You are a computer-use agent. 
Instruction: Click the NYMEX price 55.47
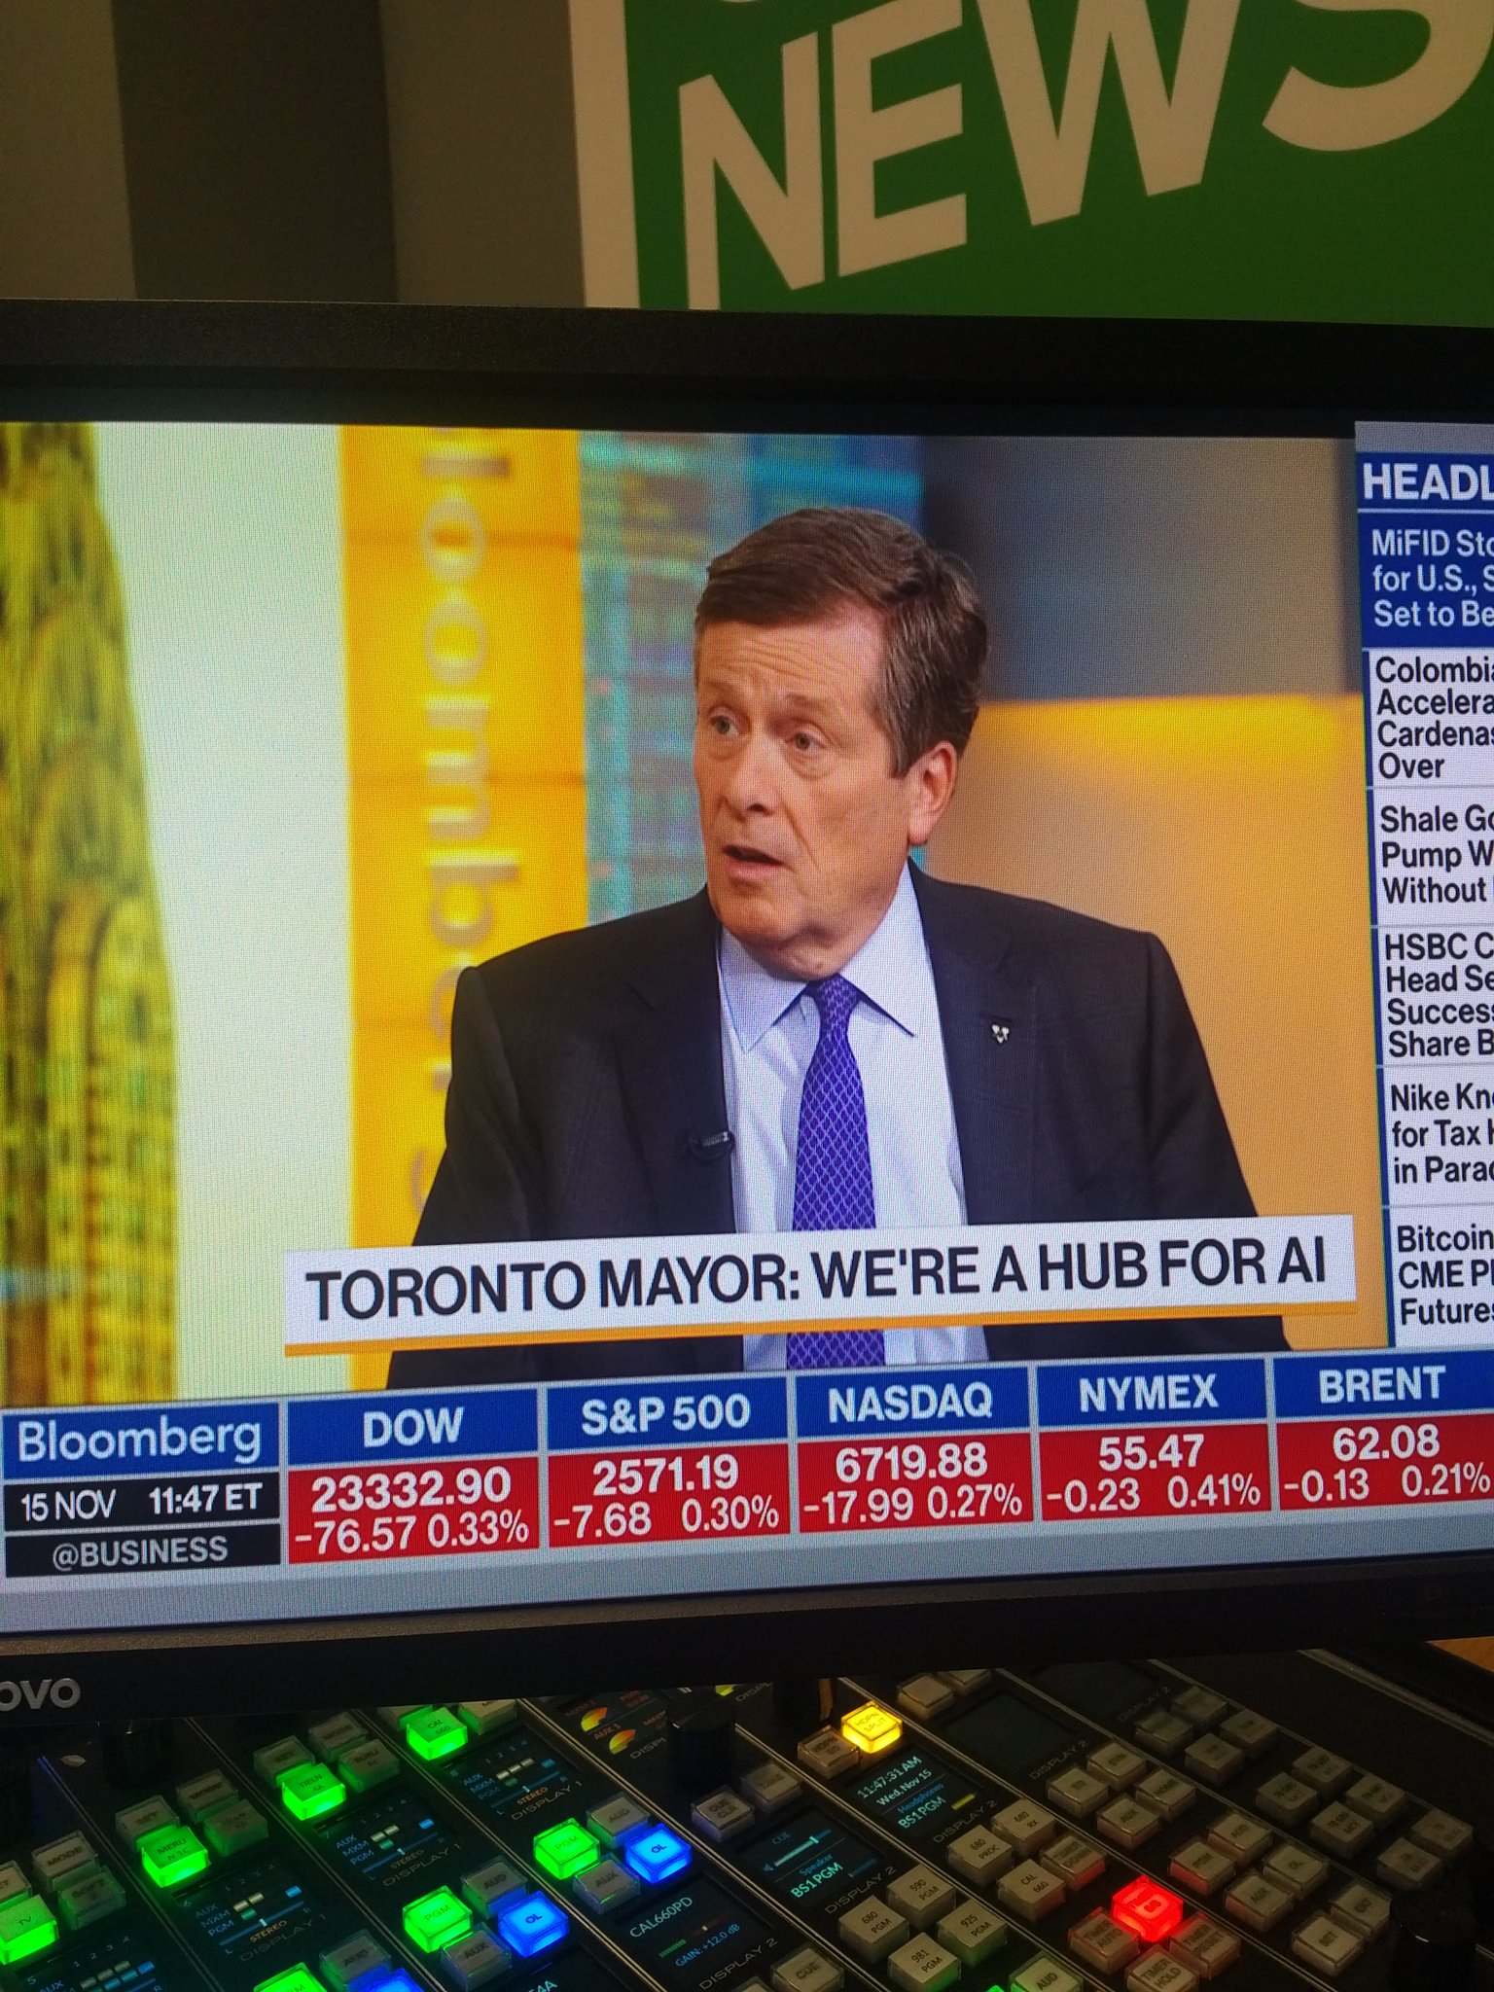point(1151,1452)
